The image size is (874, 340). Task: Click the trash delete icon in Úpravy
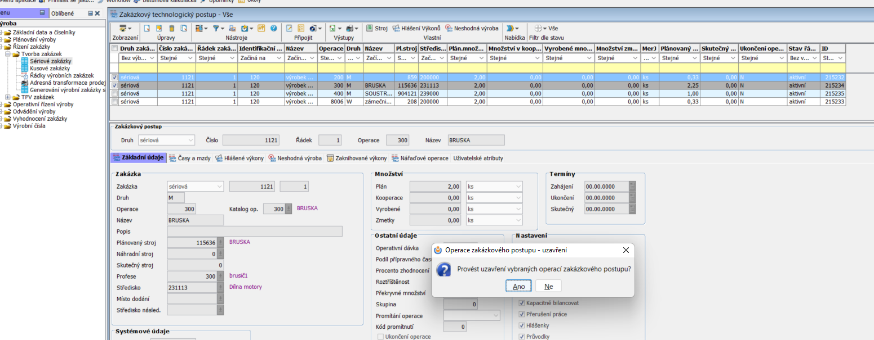[171, 28]
